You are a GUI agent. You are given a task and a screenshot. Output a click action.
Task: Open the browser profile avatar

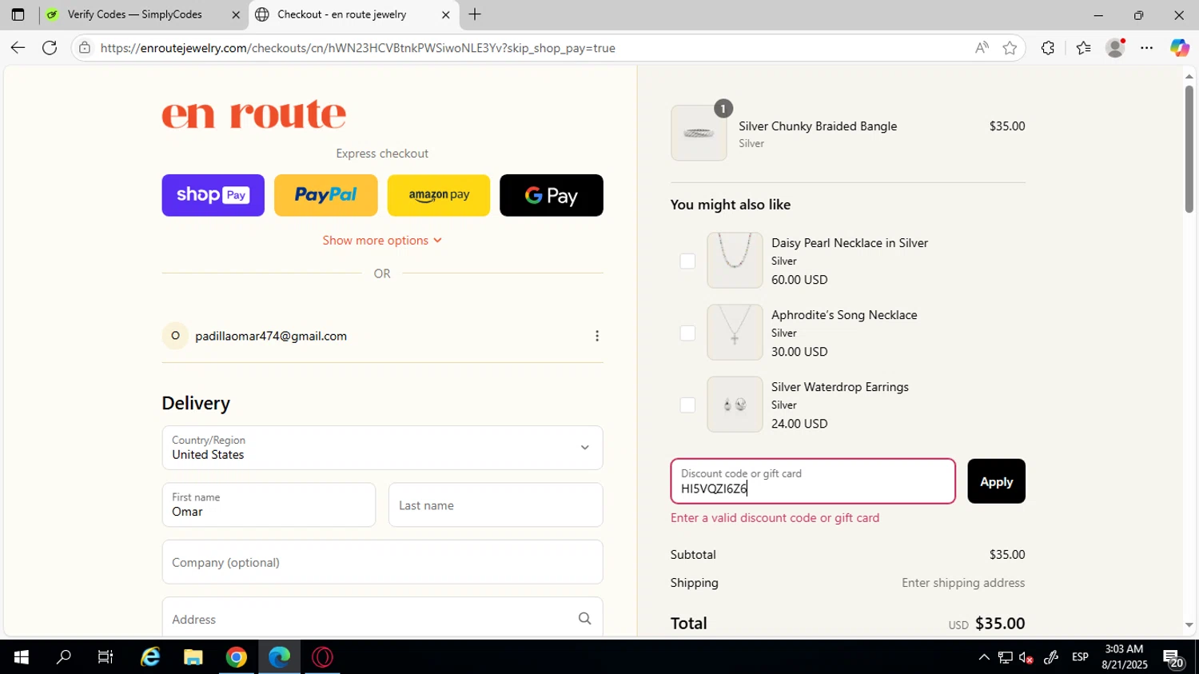tap(1115, 48)
